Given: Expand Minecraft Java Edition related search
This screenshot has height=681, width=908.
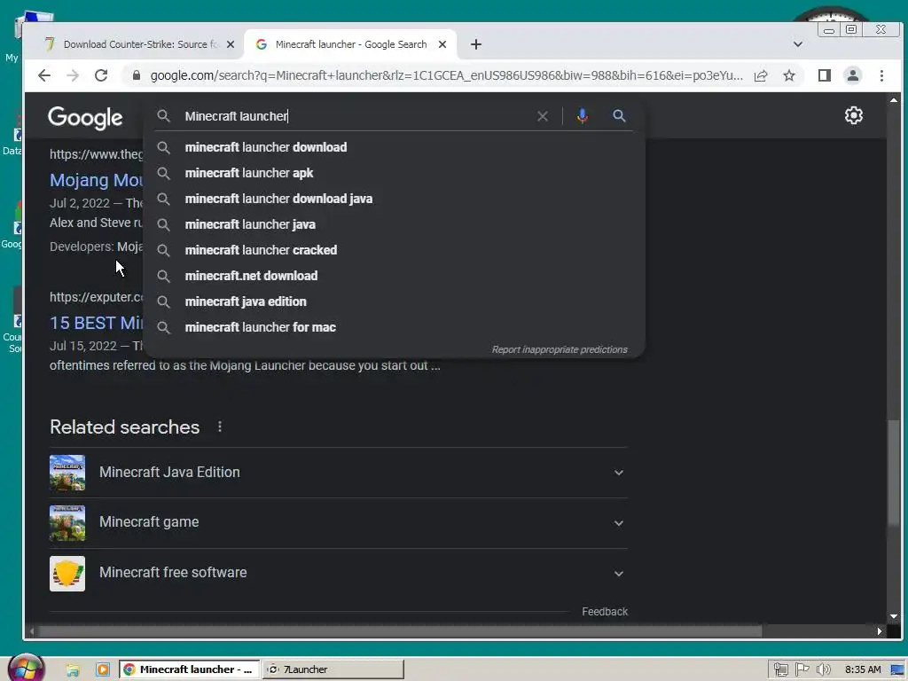Looking at the screenshot, I should coord(618,473).
